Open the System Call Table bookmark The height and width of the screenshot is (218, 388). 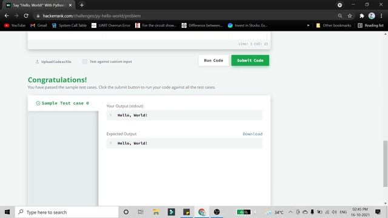pos(70,25)
